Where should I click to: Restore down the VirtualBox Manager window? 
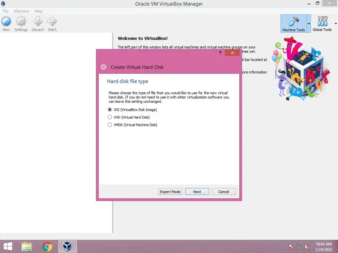click(317, 3)
